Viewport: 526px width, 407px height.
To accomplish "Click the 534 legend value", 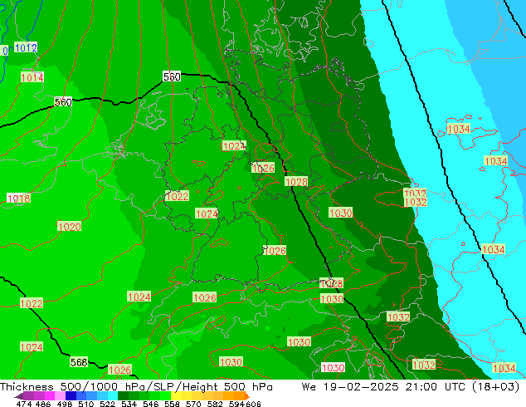I will point(129,404).
